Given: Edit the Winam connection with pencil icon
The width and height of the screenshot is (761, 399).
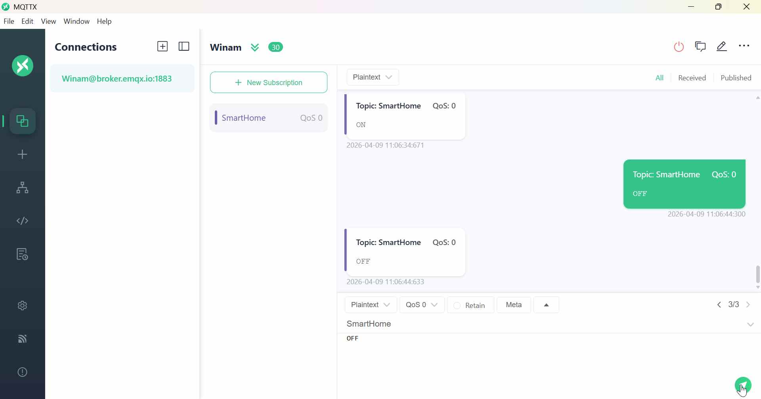Looking at the screenshot, I should point(722,47).
